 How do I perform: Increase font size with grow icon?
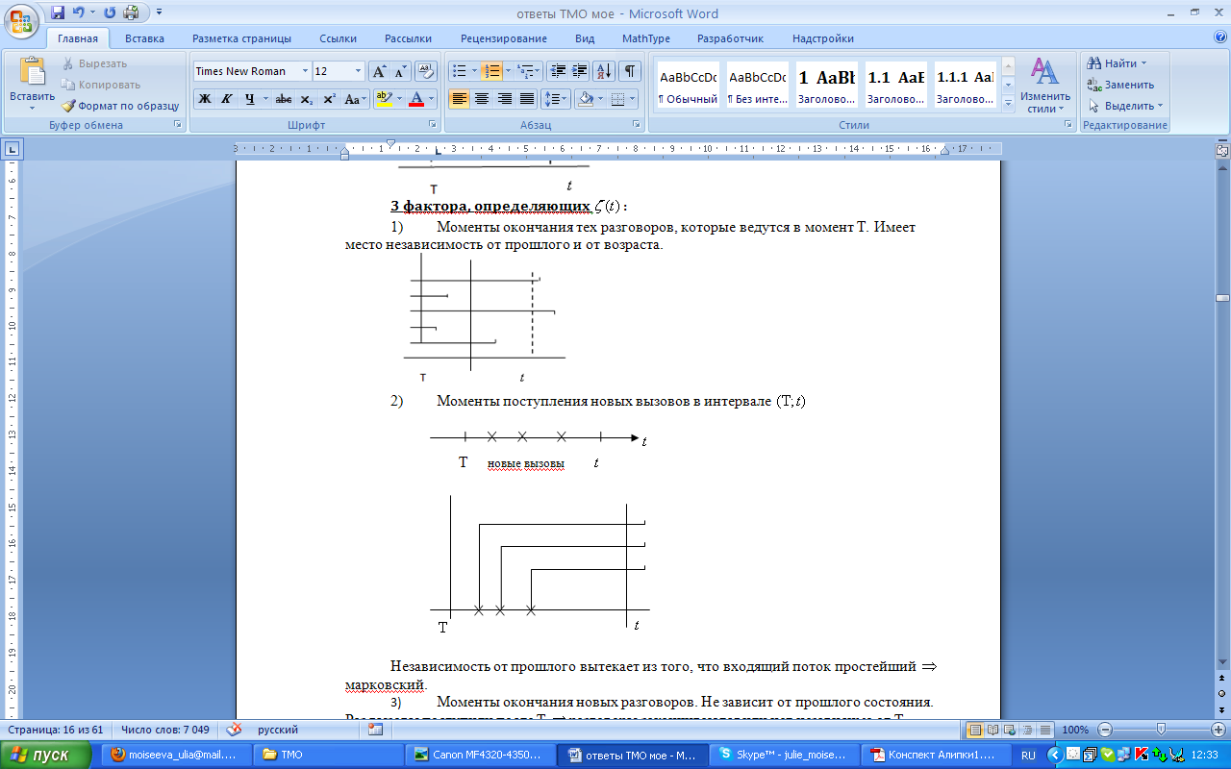[379, 71]
